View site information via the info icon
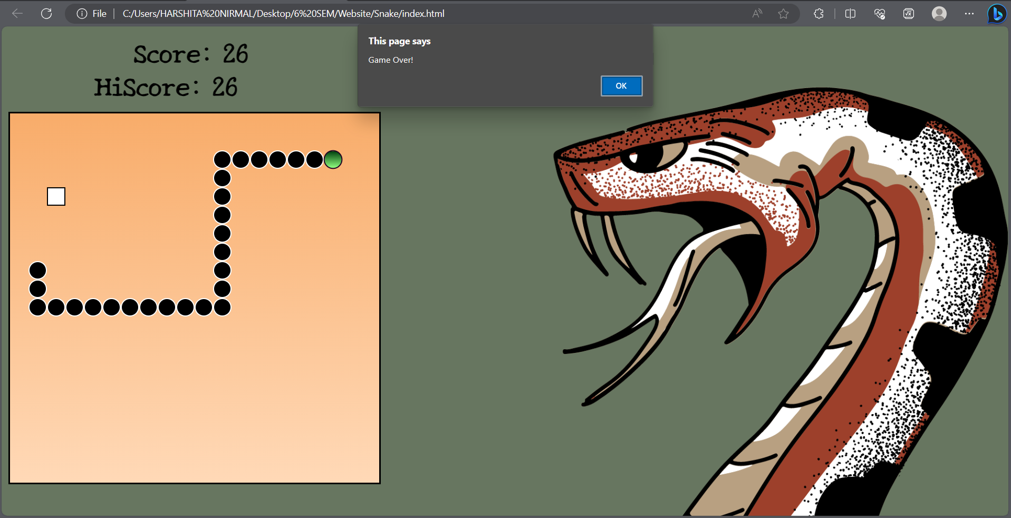Image resolution: width=1011 pixels, height=518 pixels. click(82, 14)
